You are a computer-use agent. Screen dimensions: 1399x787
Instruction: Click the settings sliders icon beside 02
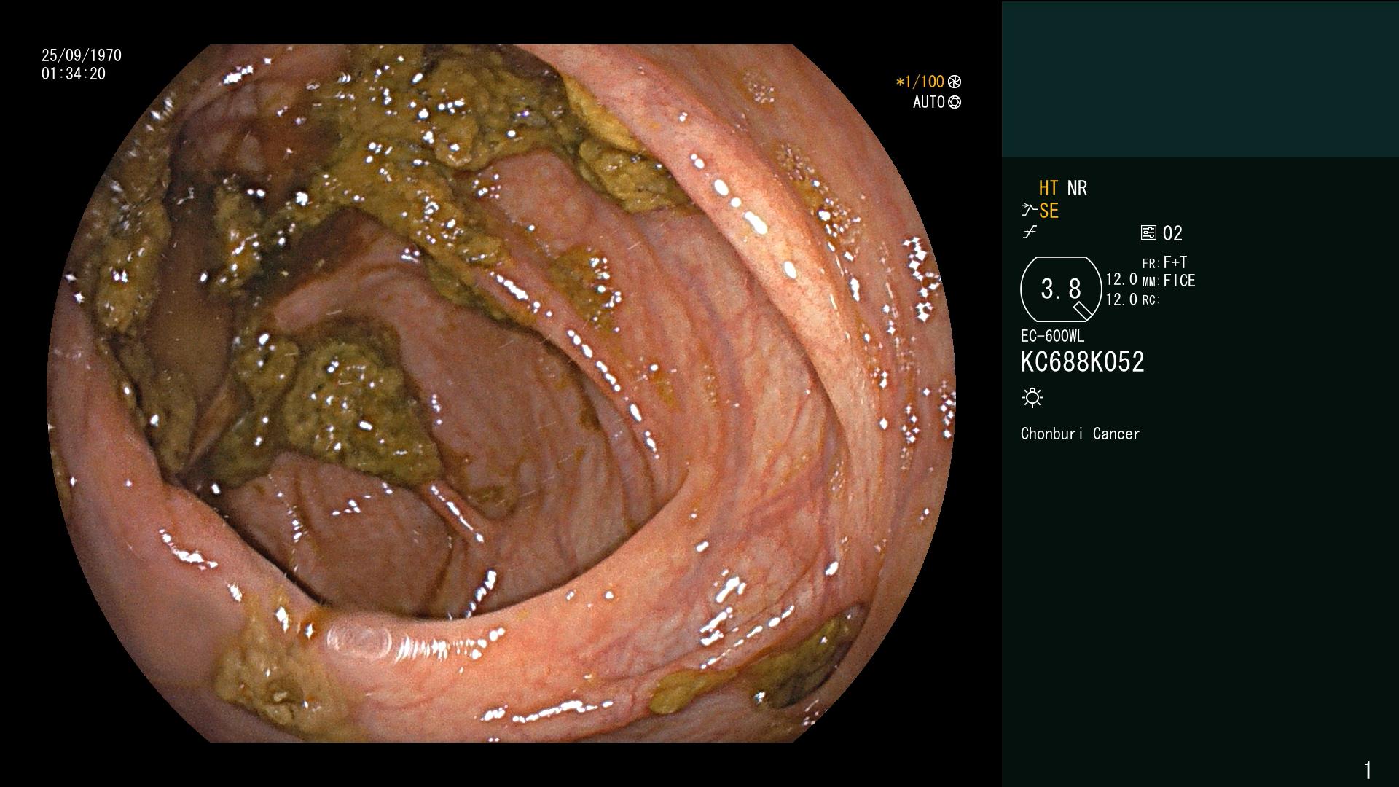click(1148, 233)
